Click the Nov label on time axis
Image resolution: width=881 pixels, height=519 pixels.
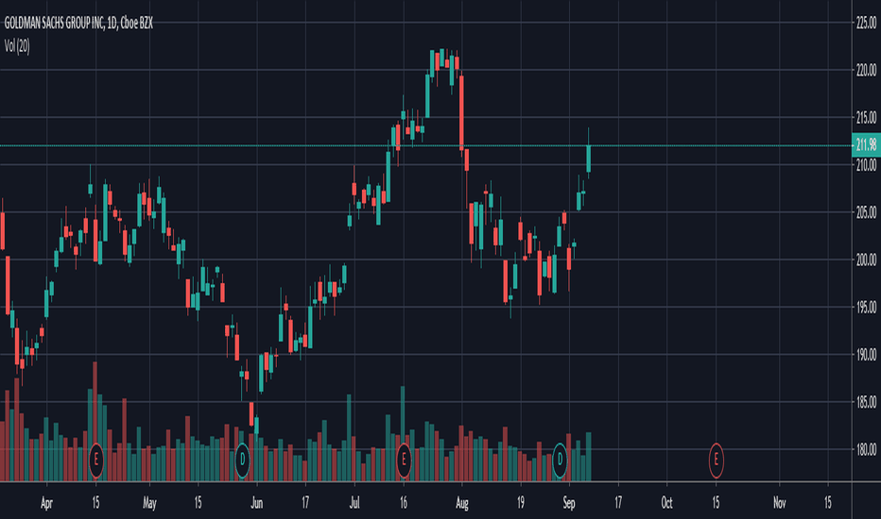tap(779, 503)
